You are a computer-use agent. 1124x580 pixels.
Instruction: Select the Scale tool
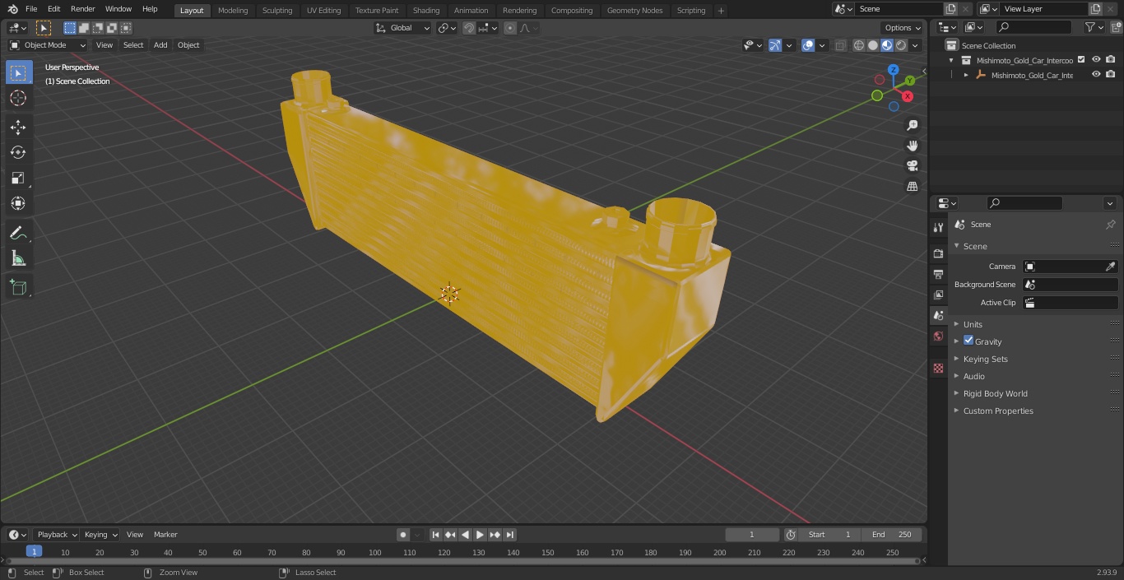pyautogui.click(x=18, y=178)
